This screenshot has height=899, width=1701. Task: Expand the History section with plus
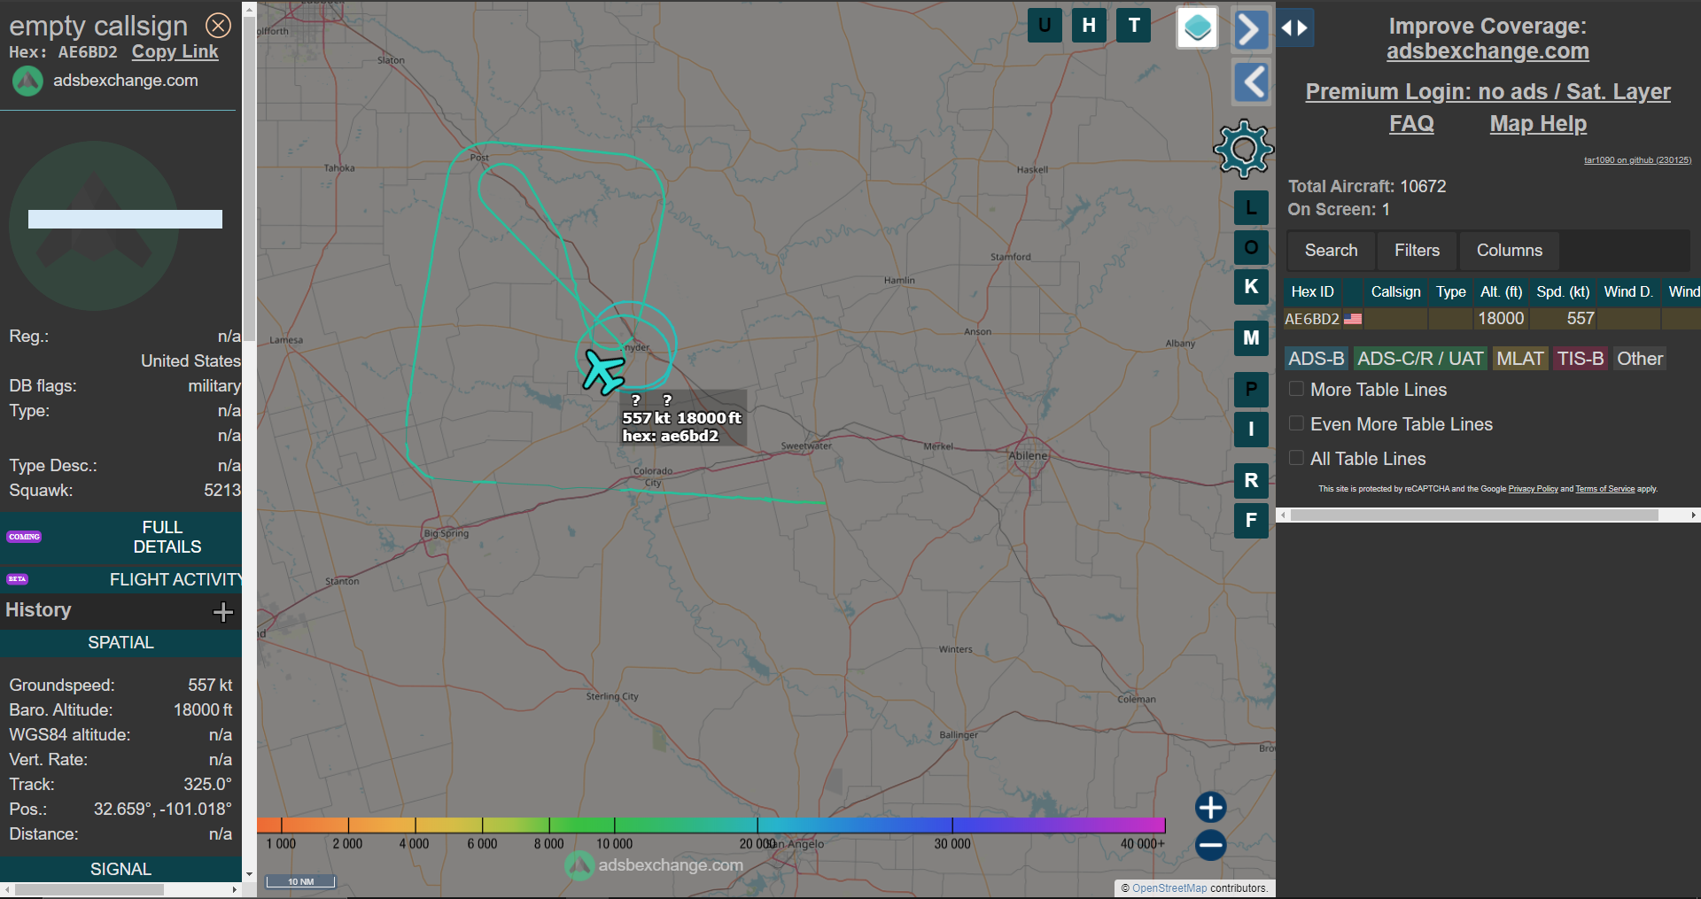point(223,611)
